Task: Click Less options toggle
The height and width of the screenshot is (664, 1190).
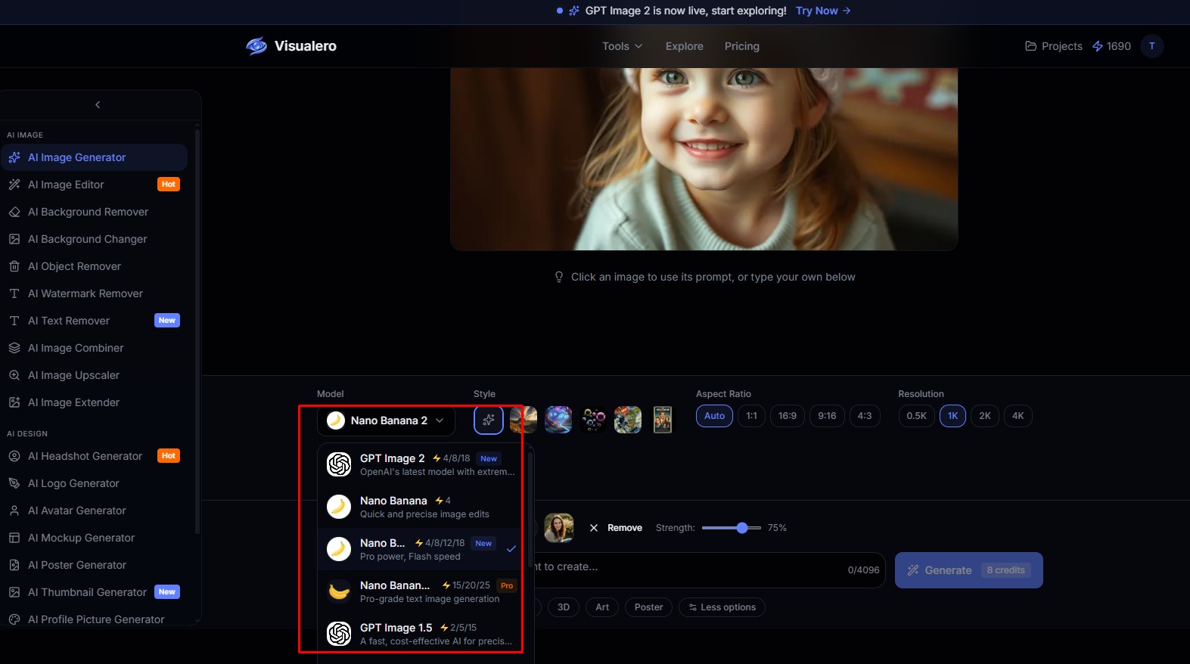Action: [722, 607]
